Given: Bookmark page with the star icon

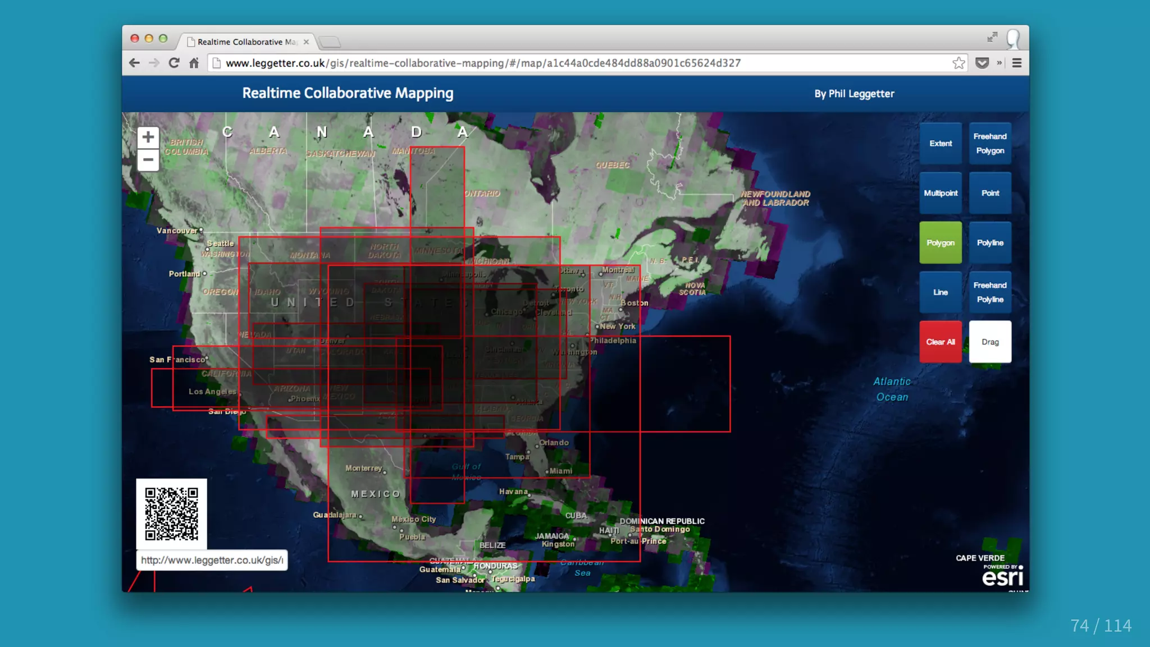Looking at the screenshot, I should 959,63.
